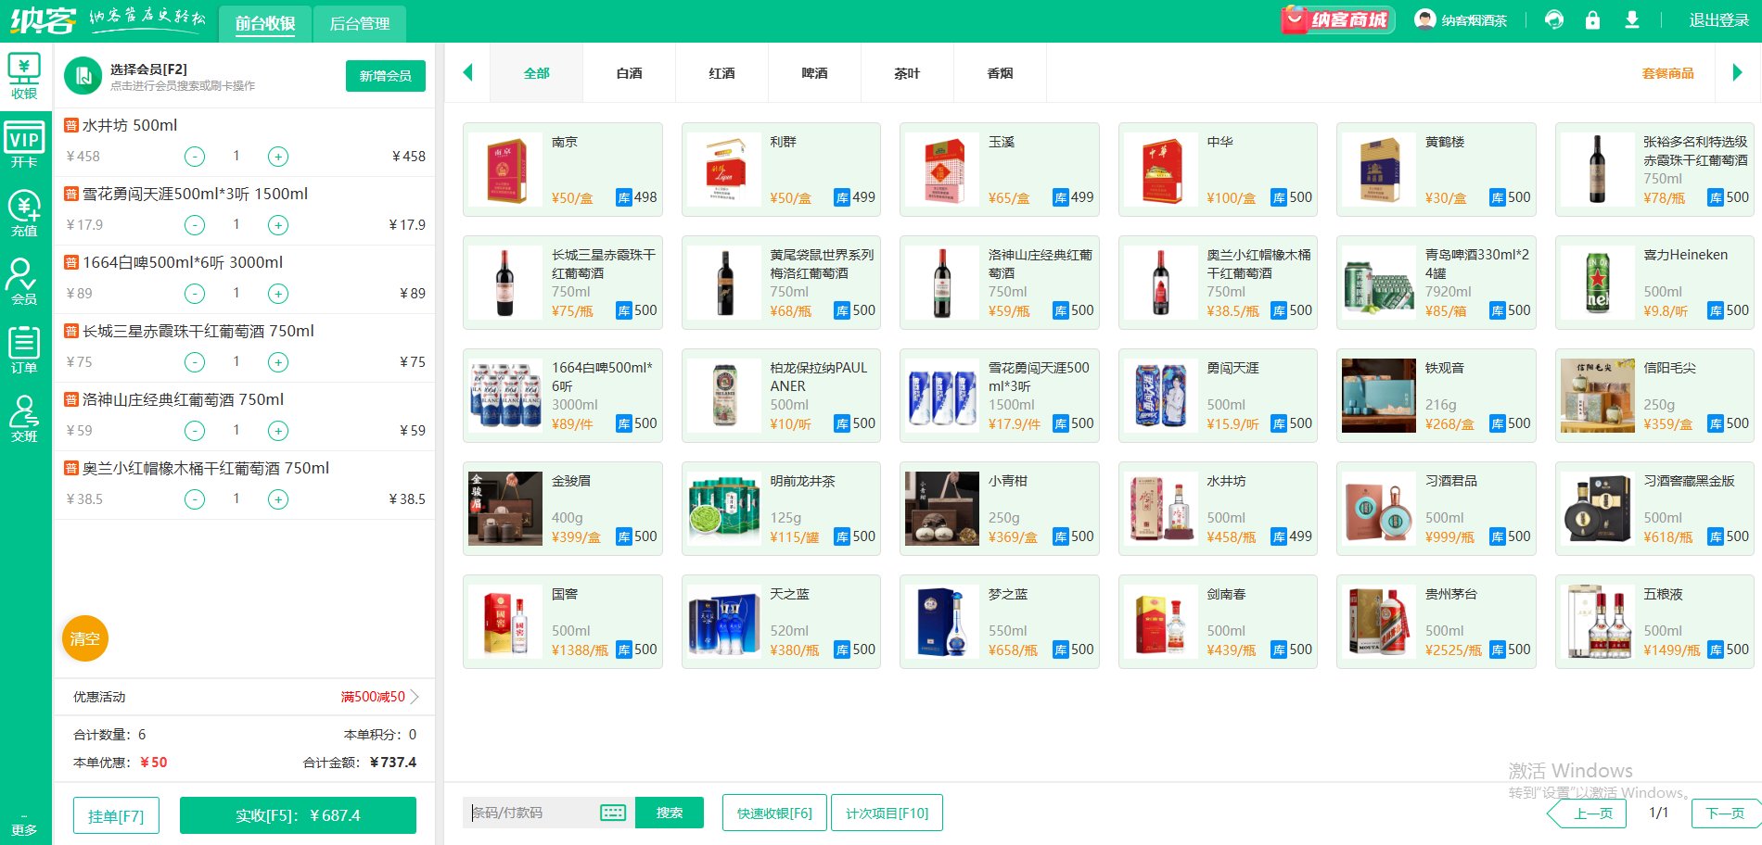Screen dimensions: 1762x845
Task: Add 中华 cigarettes product card
Action: 1218,170
